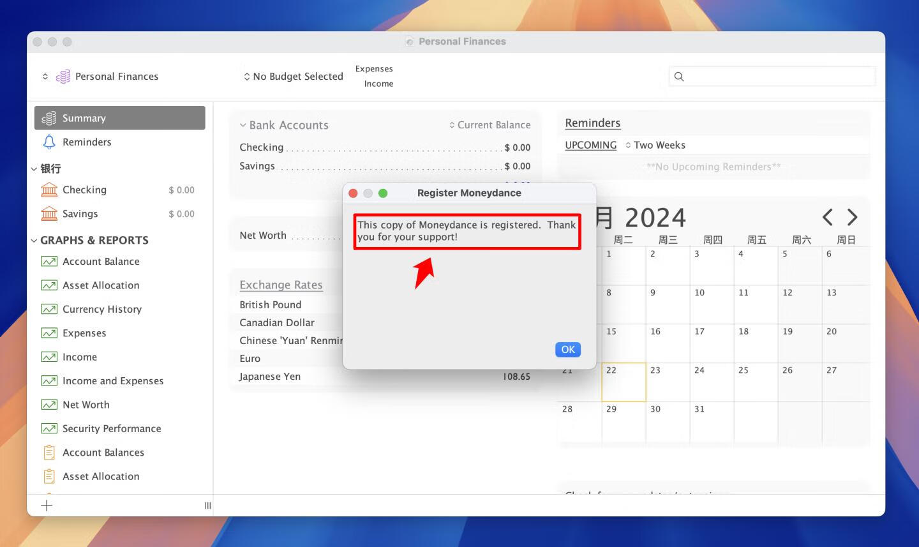919x547 pixels.
Task: Open the Checking account row link
Action: [261, 147]
